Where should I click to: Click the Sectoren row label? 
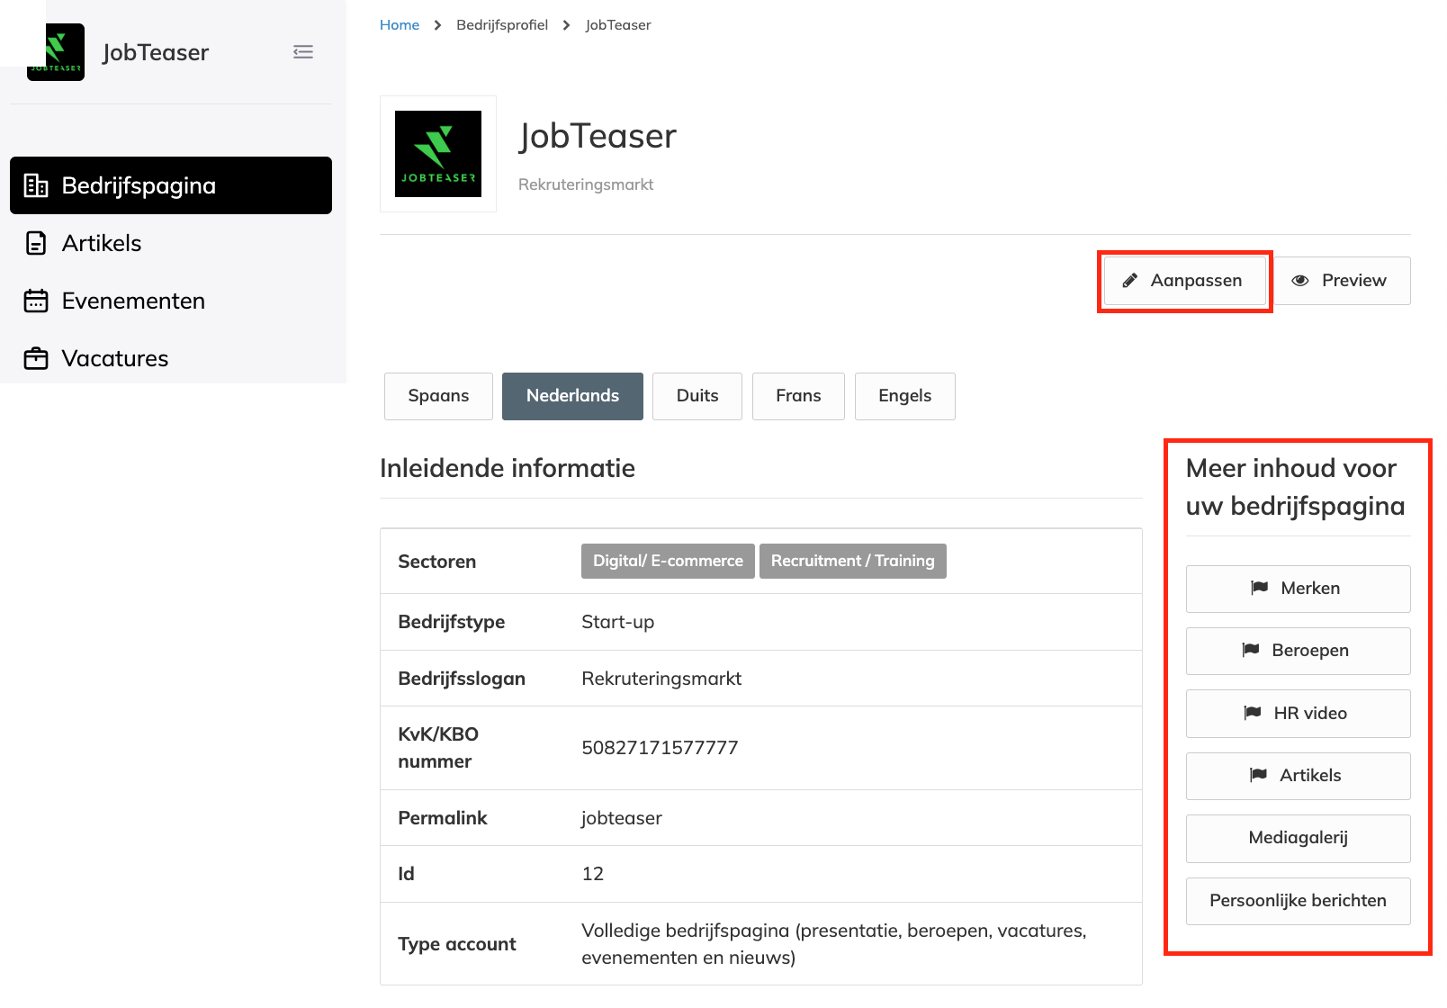point(437,562)
